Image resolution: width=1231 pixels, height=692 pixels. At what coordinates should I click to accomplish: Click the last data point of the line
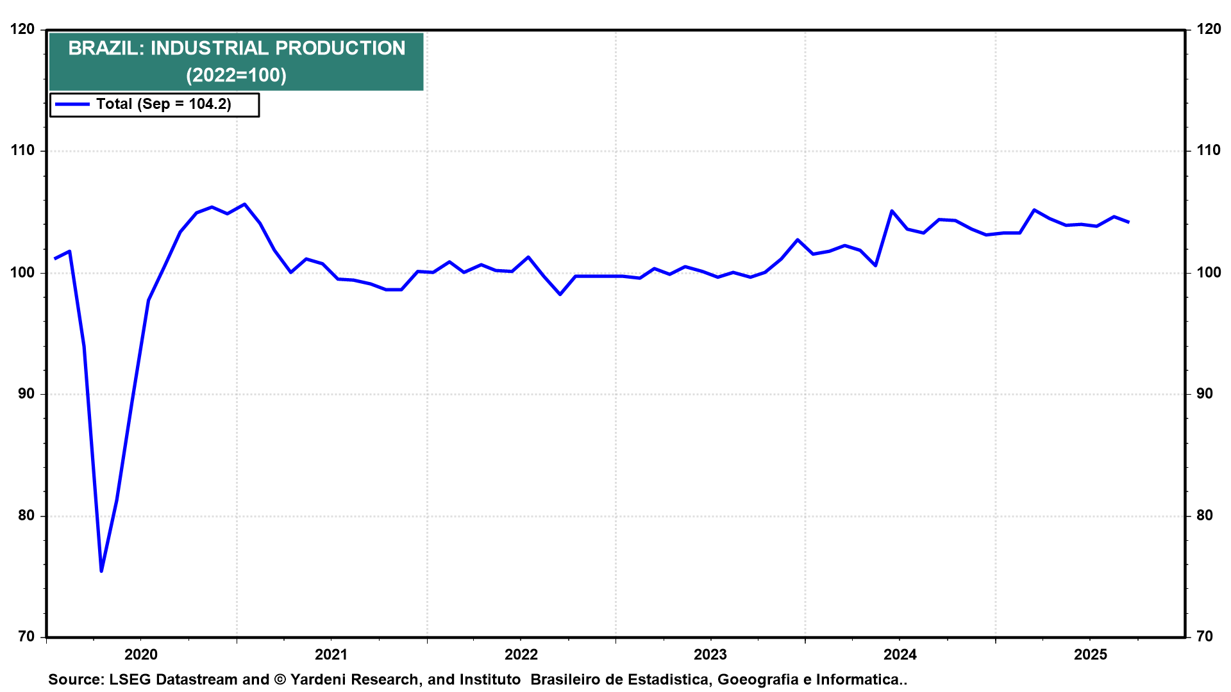pyautogui.click(x=1128, y=222)
